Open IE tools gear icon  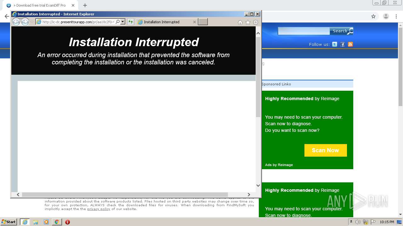tap(256, 22)
